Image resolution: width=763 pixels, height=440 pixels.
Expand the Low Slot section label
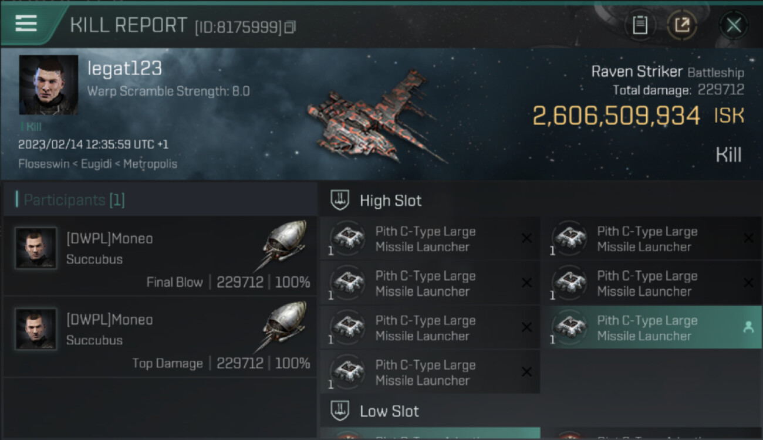(x=389, y=411)
